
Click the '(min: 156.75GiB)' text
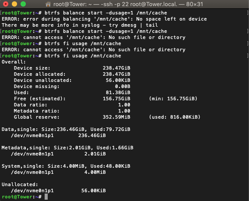click(x=173, y=99)
